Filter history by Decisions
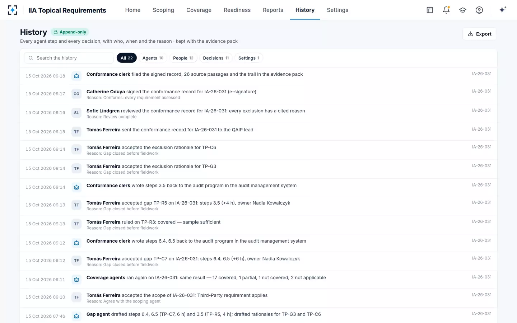Image resolution: width=517 pixels, height=323 pixels. tap(216, 58)
